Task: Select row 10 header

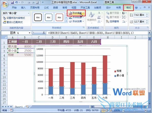Action: [4, 77]
